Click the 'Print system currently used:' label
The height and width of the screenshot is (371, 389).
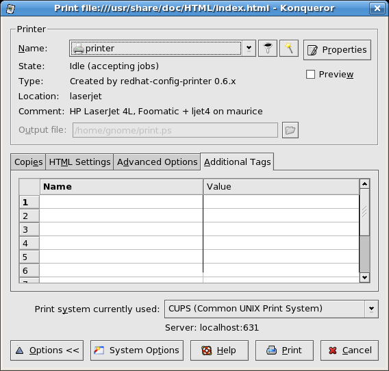tap(97, 309)
